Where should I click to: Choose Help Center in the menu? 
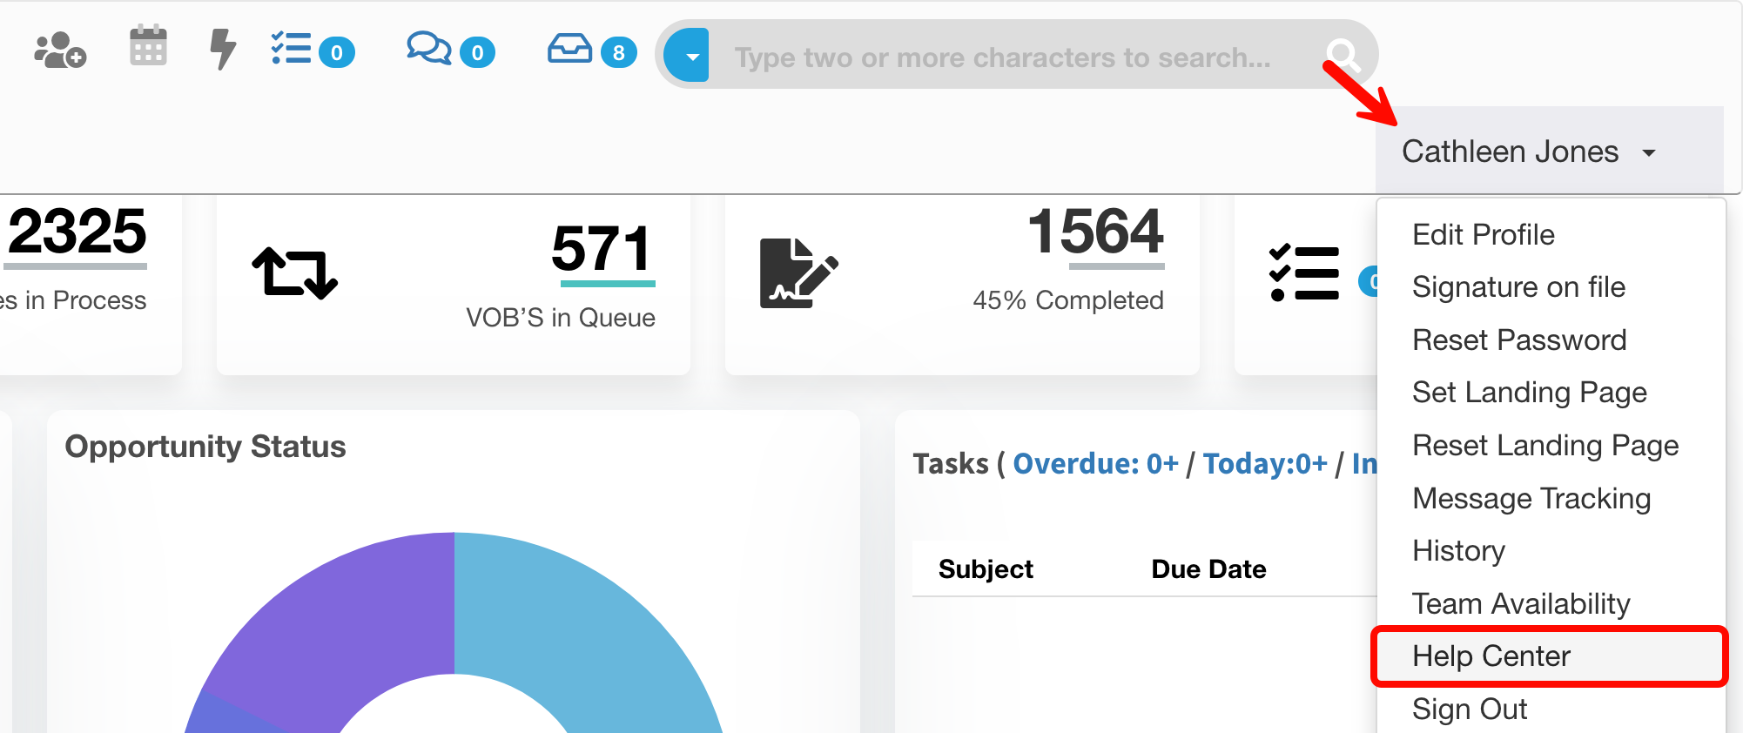coord(1491,656)
